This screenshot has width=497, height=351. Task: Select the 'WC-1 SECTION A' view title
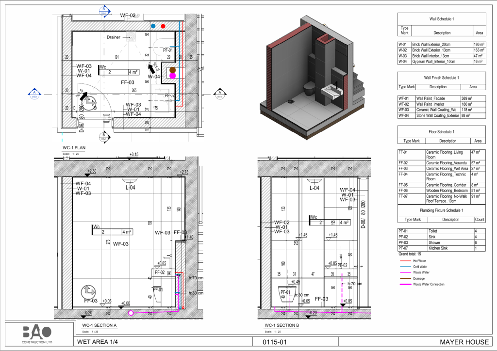pos(99,325)
